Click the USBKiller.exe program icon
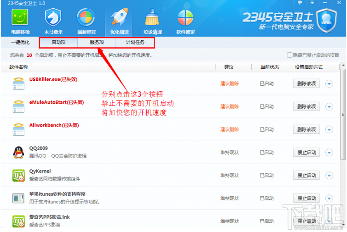The image size is (347, 232). (x=18, y=83)
